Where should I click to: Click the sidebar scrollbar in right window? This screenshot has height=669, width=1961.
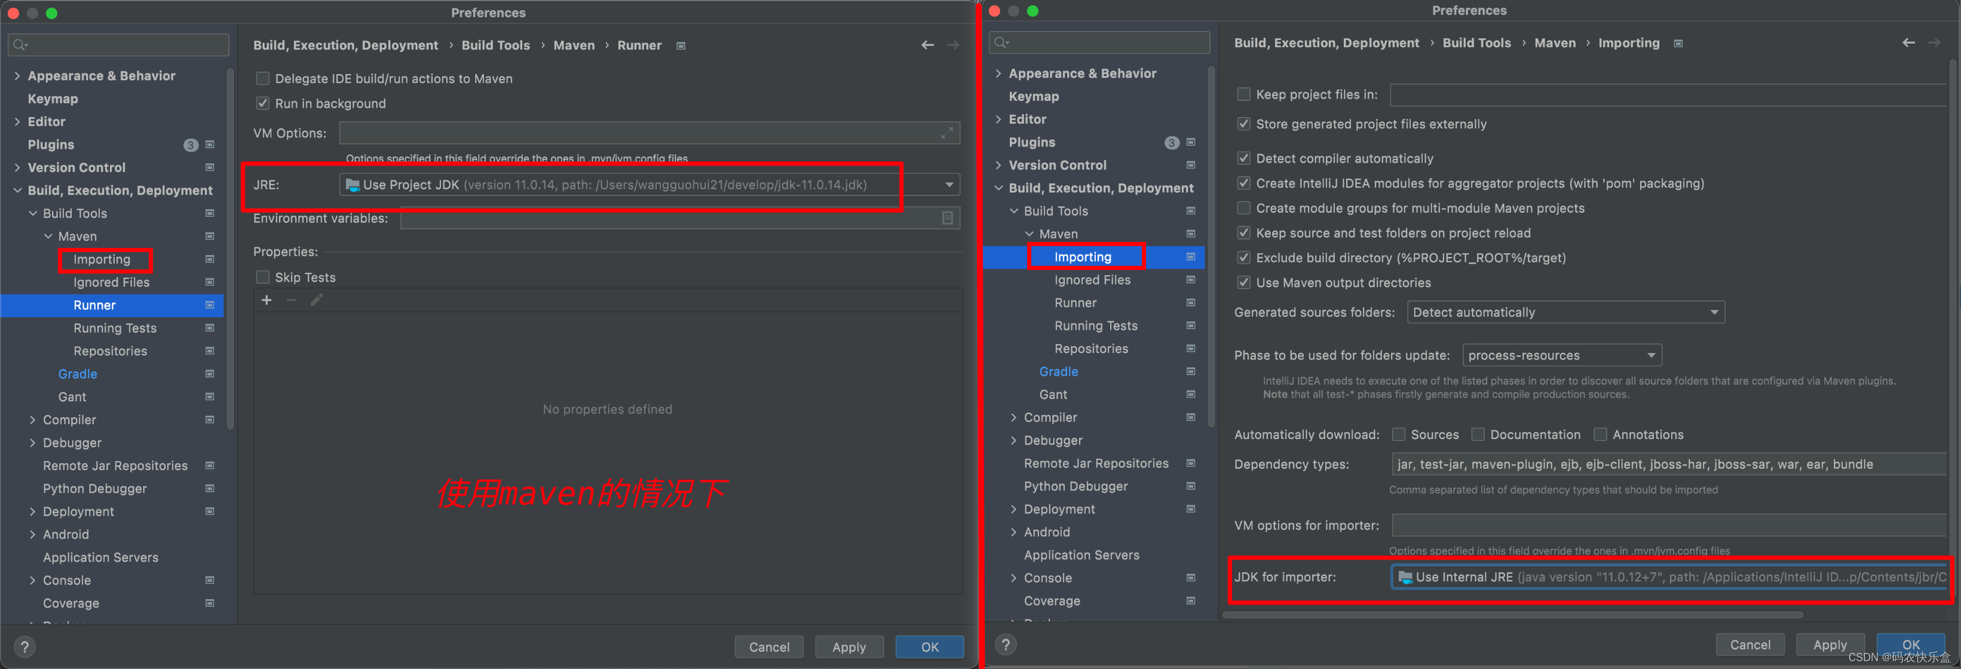pos(1211,247)
